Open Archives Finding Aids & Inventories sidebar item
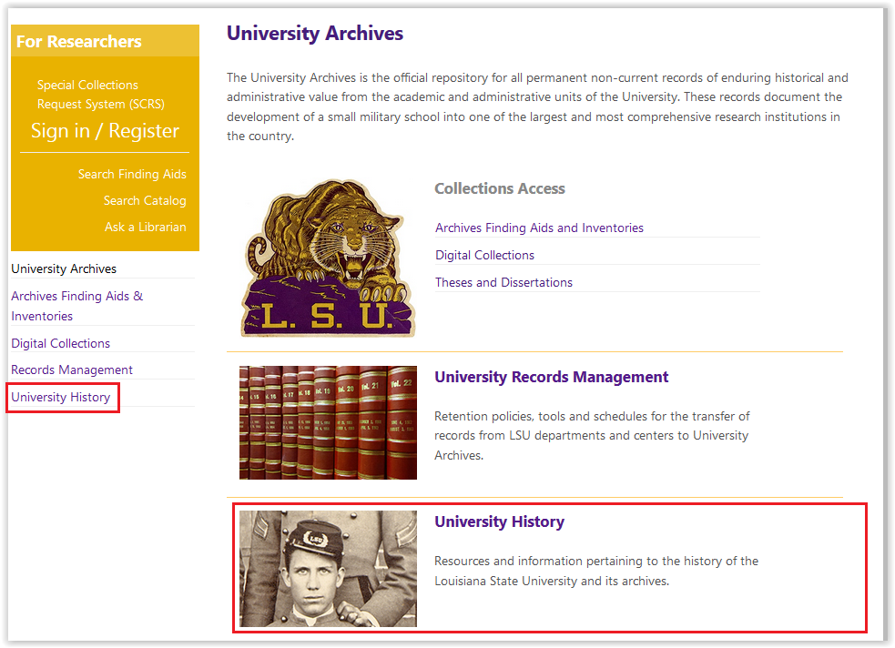895x648 pixels. (x=77, y=306)
